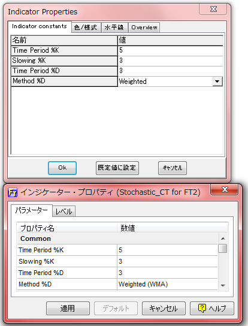Viewport: 248px width, 326px height.
Task: Select the Time Period %K property name in the bottom dialog
Action: pyautogui.click(x=67, y=250)
